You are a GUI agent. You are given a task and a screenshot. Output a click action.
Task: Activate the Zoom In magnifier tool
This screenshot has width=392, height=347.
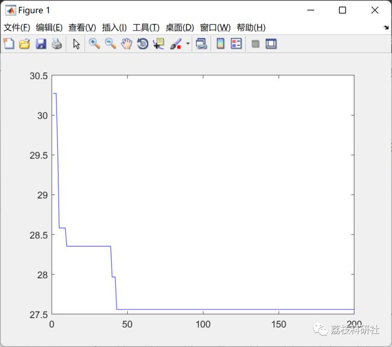tap(95, 44)
